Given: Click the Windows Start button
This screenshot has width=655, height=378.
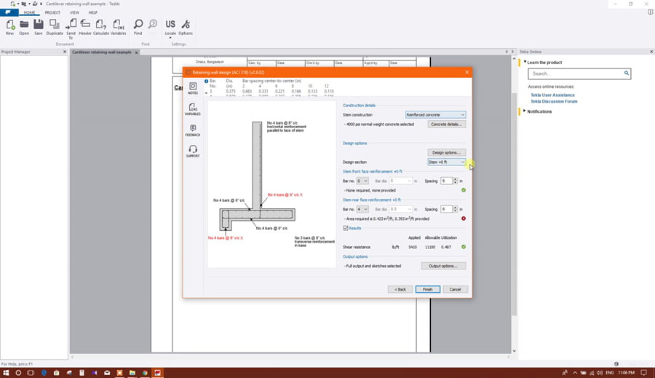Looking at the screenshot, I should (6, 373).
